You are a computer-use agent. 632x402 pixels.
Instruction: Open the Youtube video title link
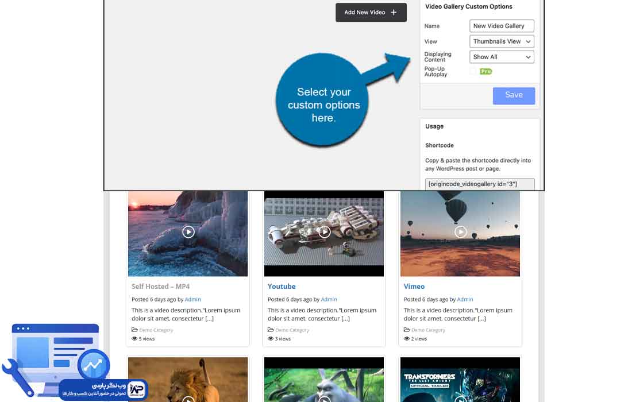pyautogui.click(x=282, y=287)
